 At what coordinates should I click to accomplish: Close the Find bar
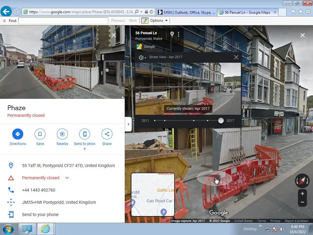click(4, 21)
